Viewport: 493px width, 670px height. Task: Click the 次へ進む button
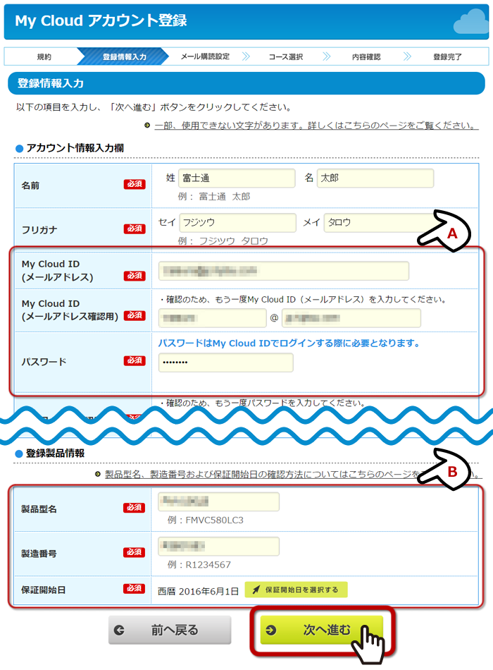point(321,629)
